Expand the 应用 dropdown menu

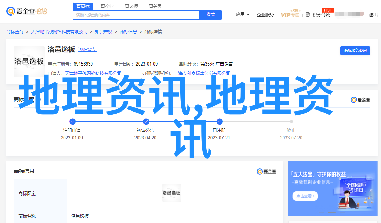[242, 15]
